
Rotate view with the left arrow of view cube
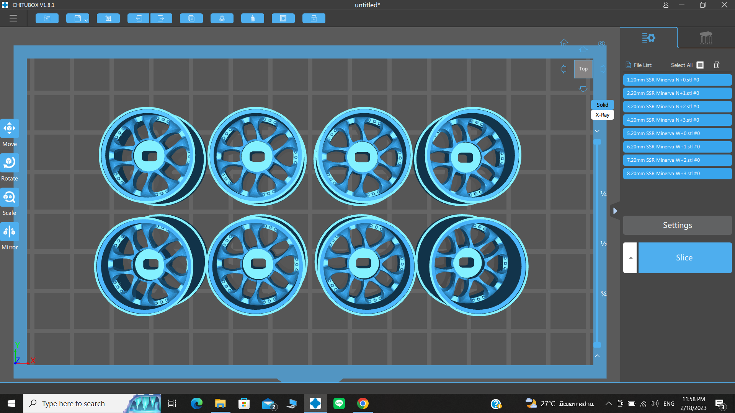click(x=563, y=69)
